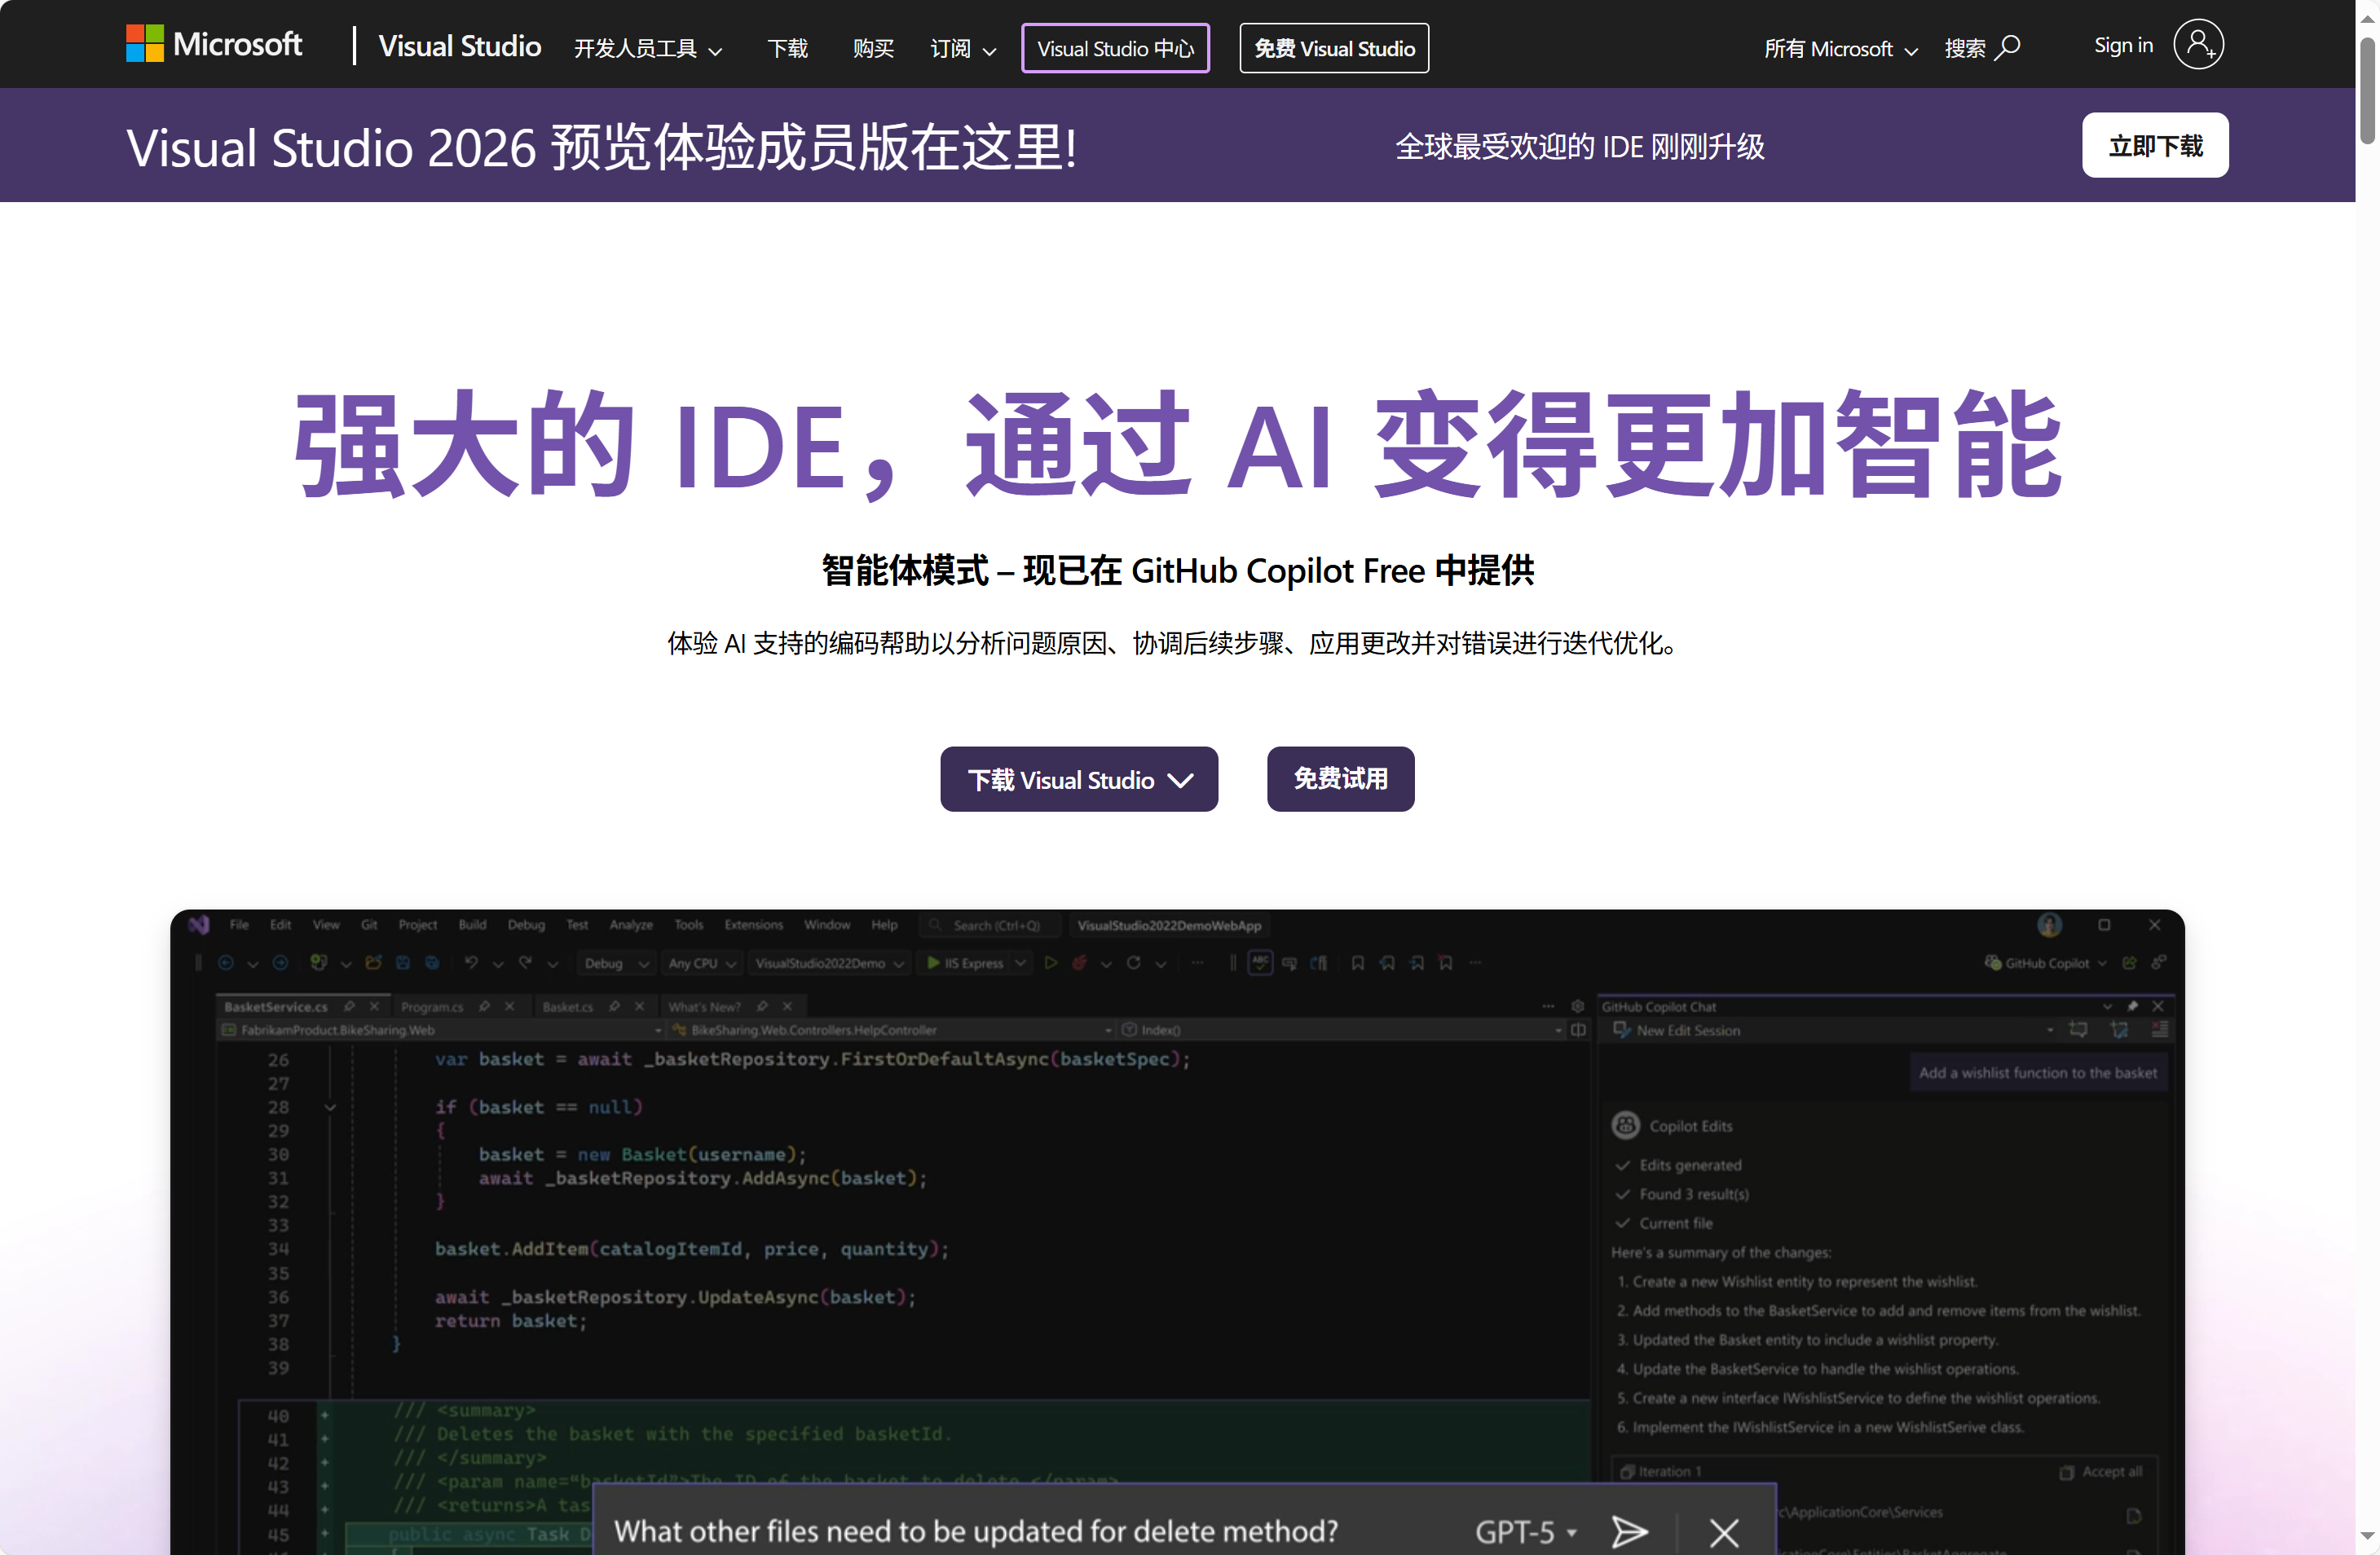Click the New Edit Session icon in the Copilot Chat panel
Viewport: 2380px width, 1555px height.
1621,1030
